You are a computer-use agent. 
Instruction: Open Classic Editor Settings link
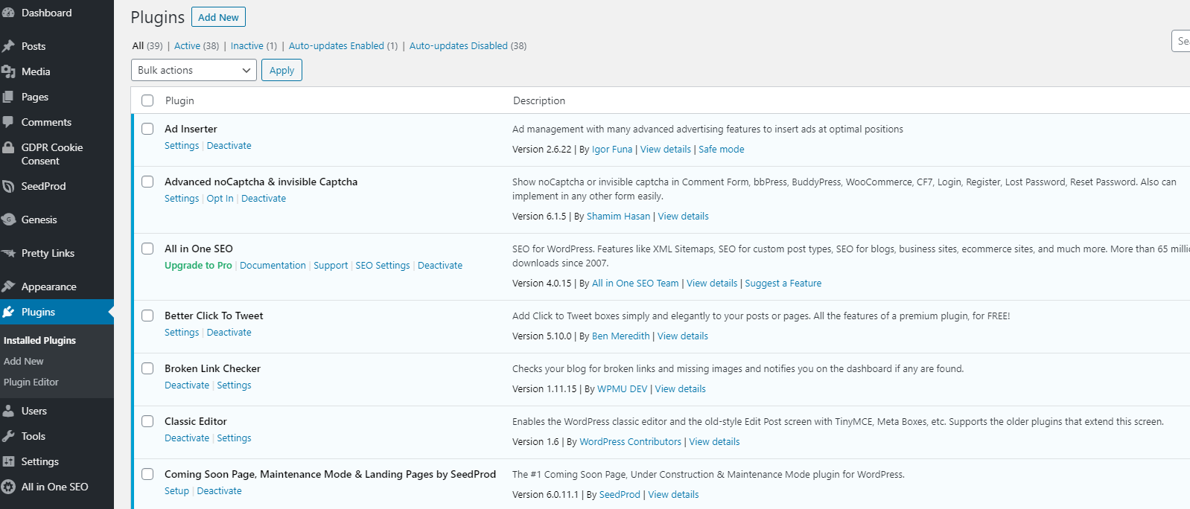234,438
